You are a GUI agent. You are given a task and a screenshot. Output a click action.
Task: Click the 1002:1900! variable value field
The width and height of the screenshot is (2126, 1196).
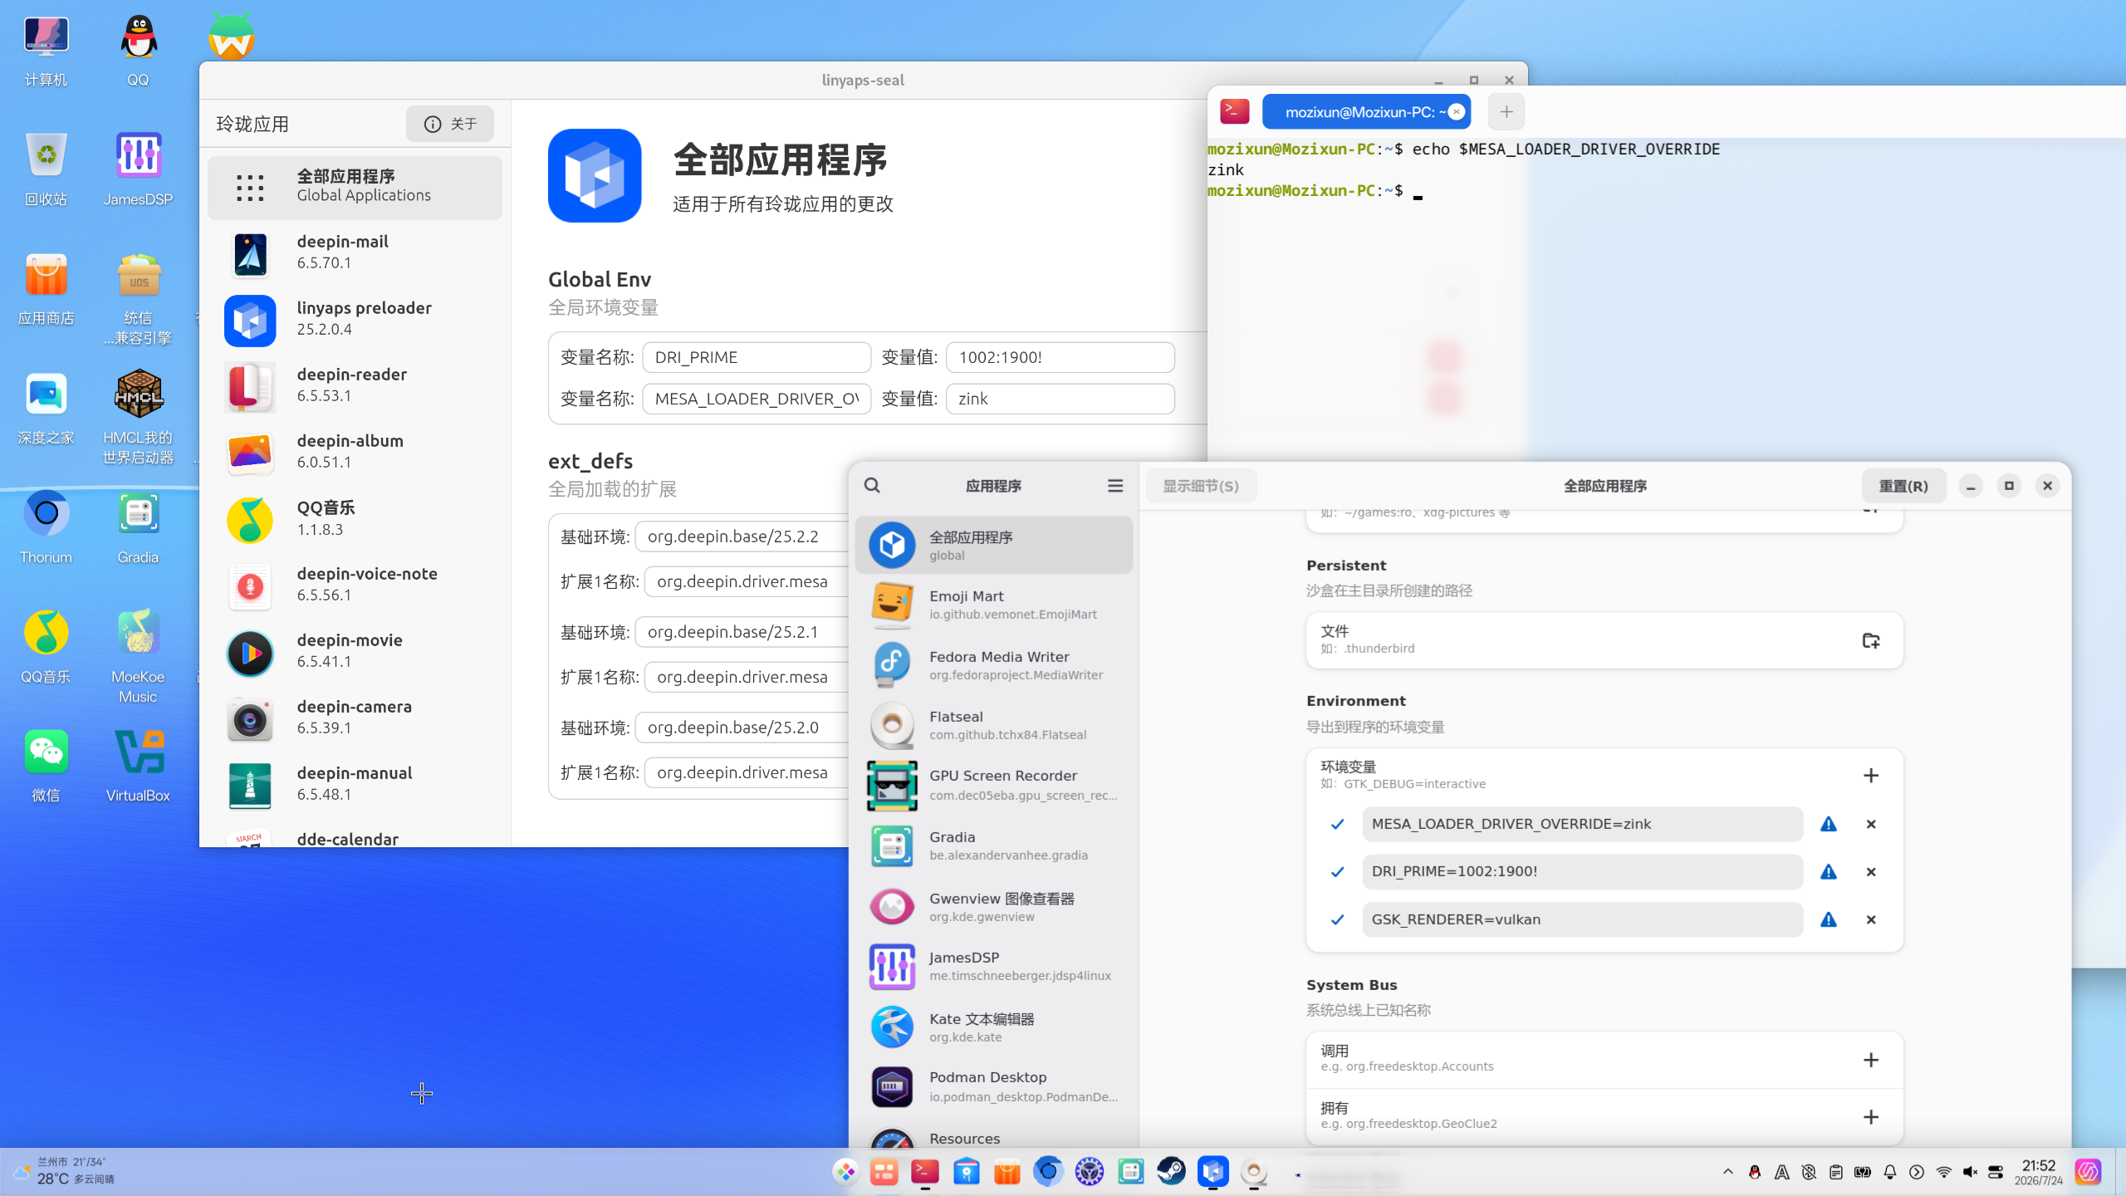click(1061, 357)
